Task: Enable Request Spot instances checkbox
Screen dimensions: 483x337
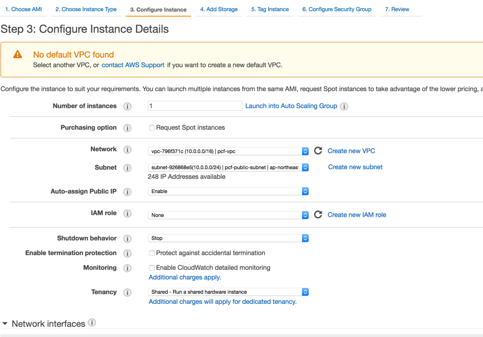Action: coord(151,128)
